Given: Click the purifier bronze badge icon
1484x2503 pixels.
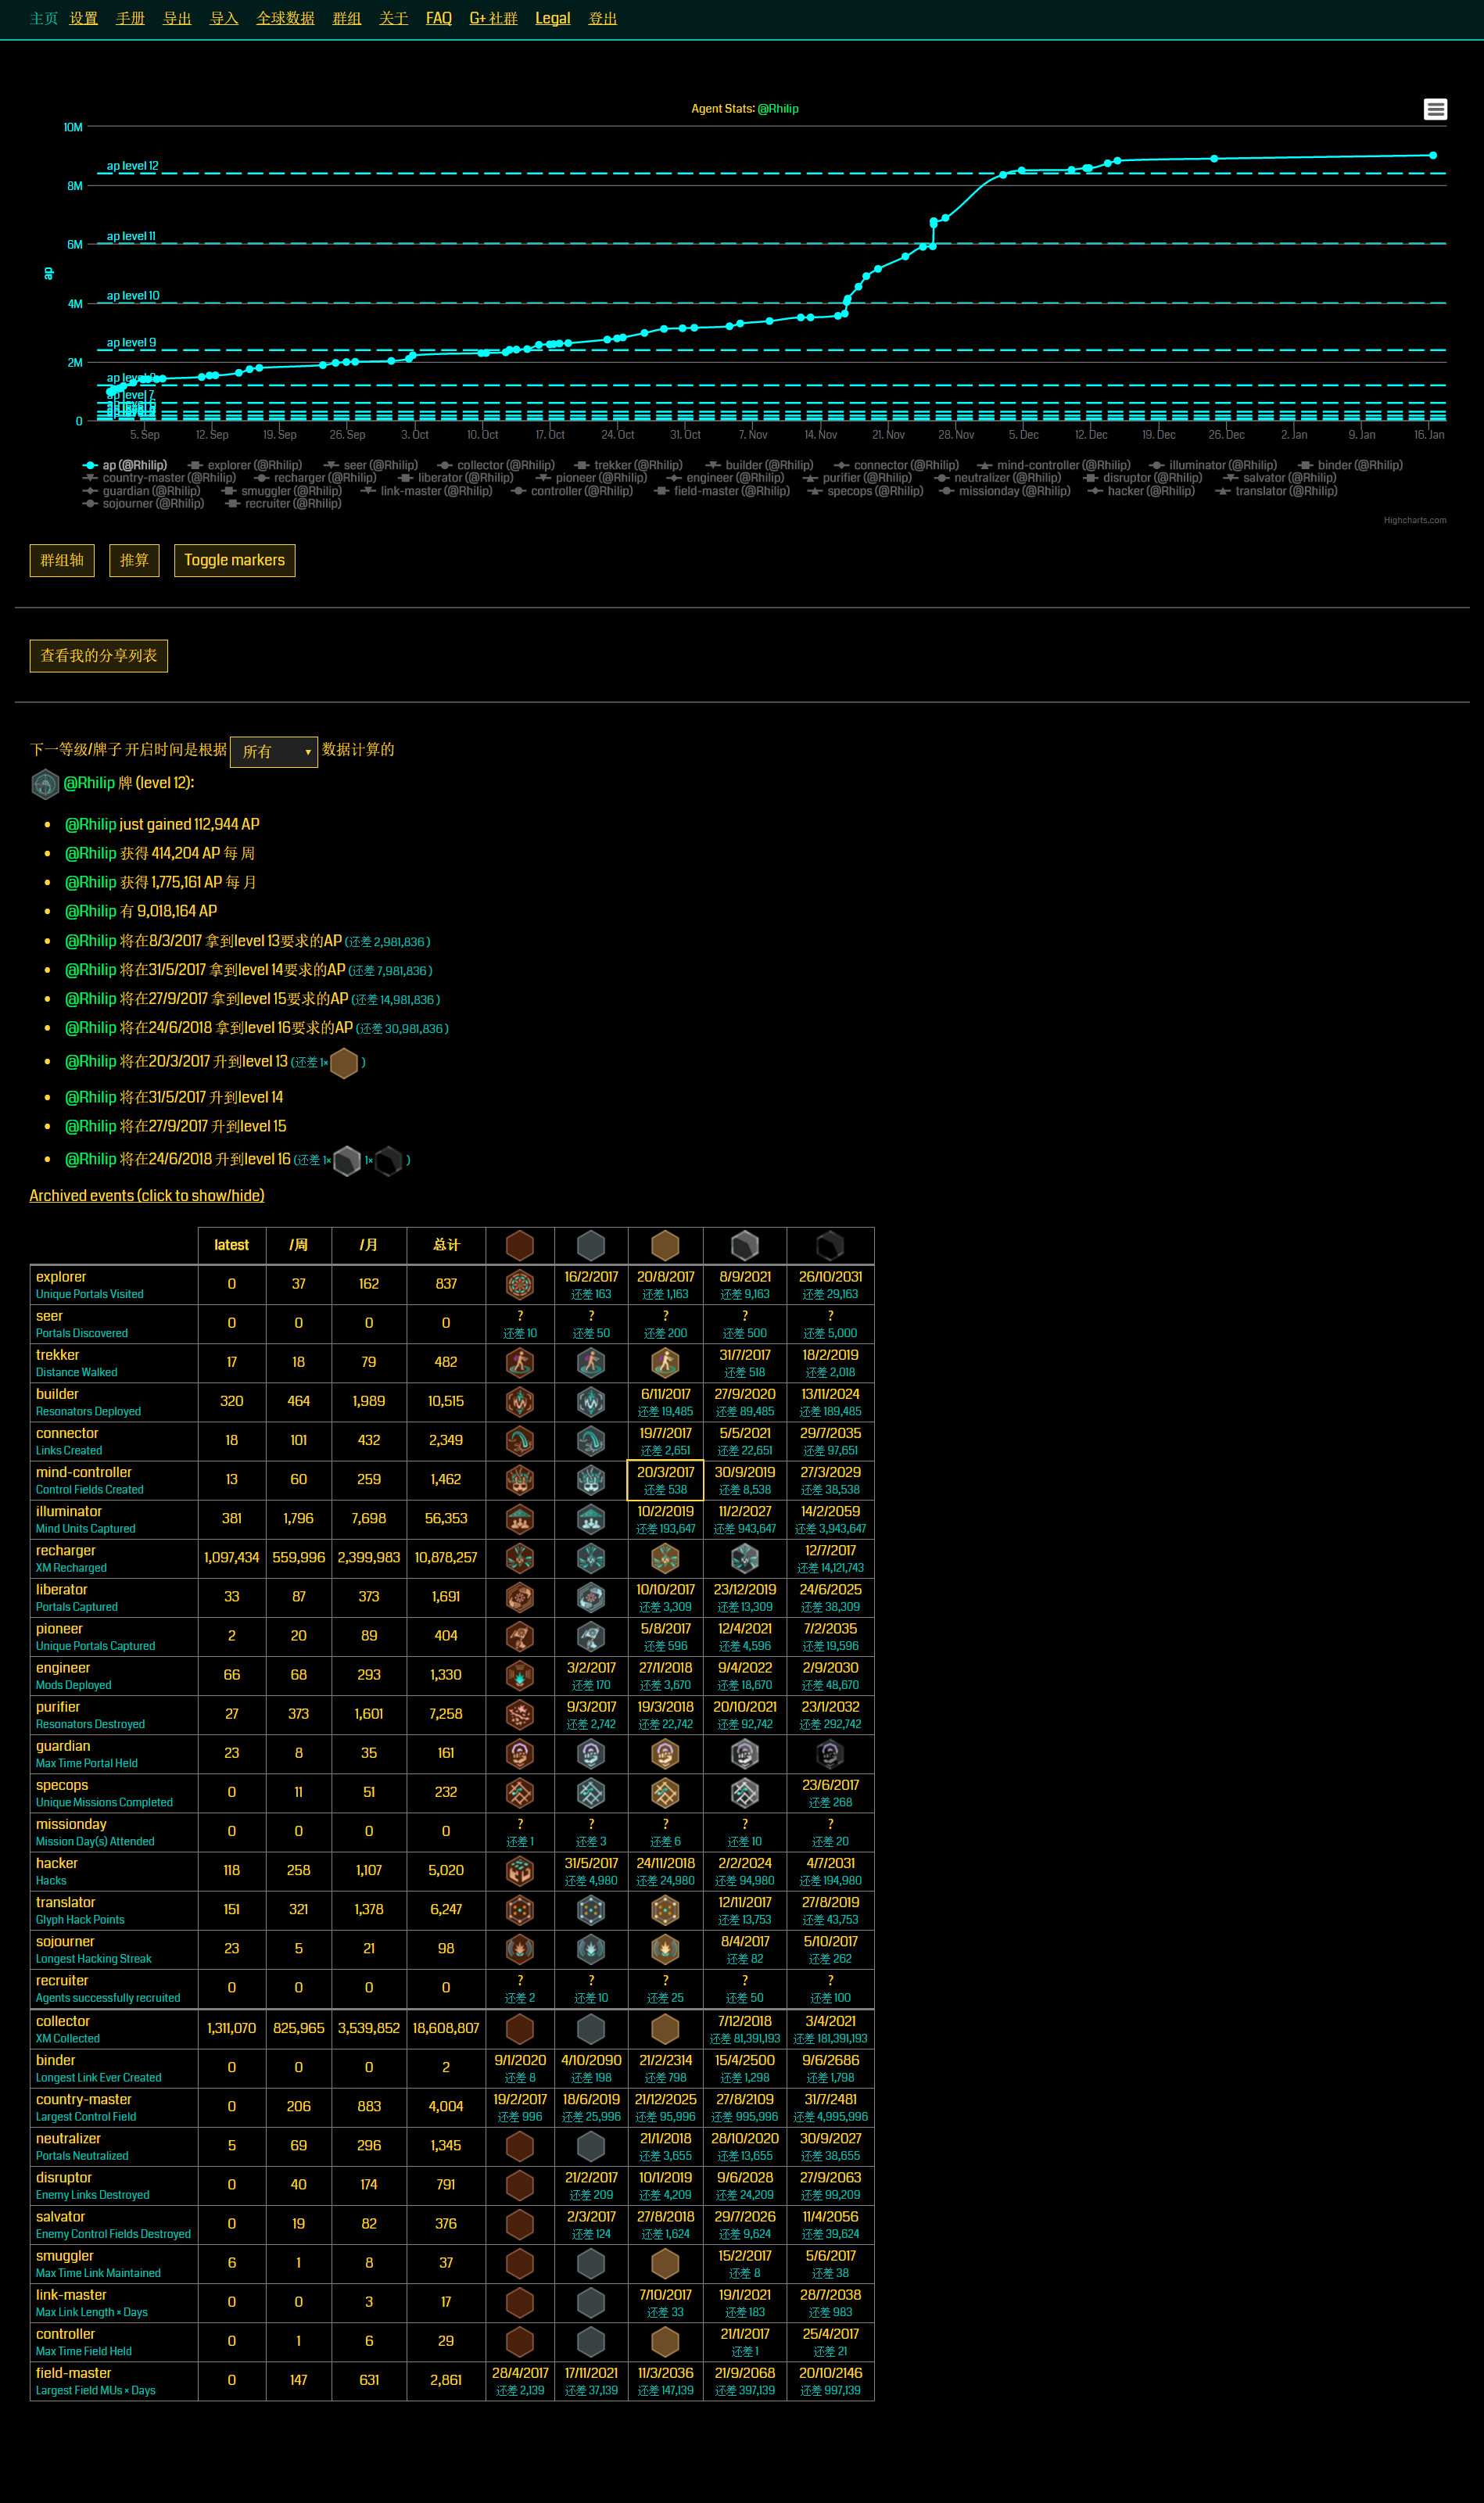Looking at the screenshot, I should click(520, 1714).
